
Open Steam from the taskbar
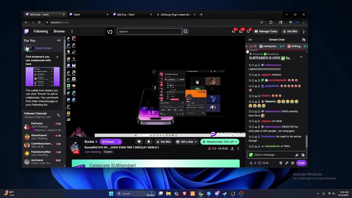click(225, 194)
